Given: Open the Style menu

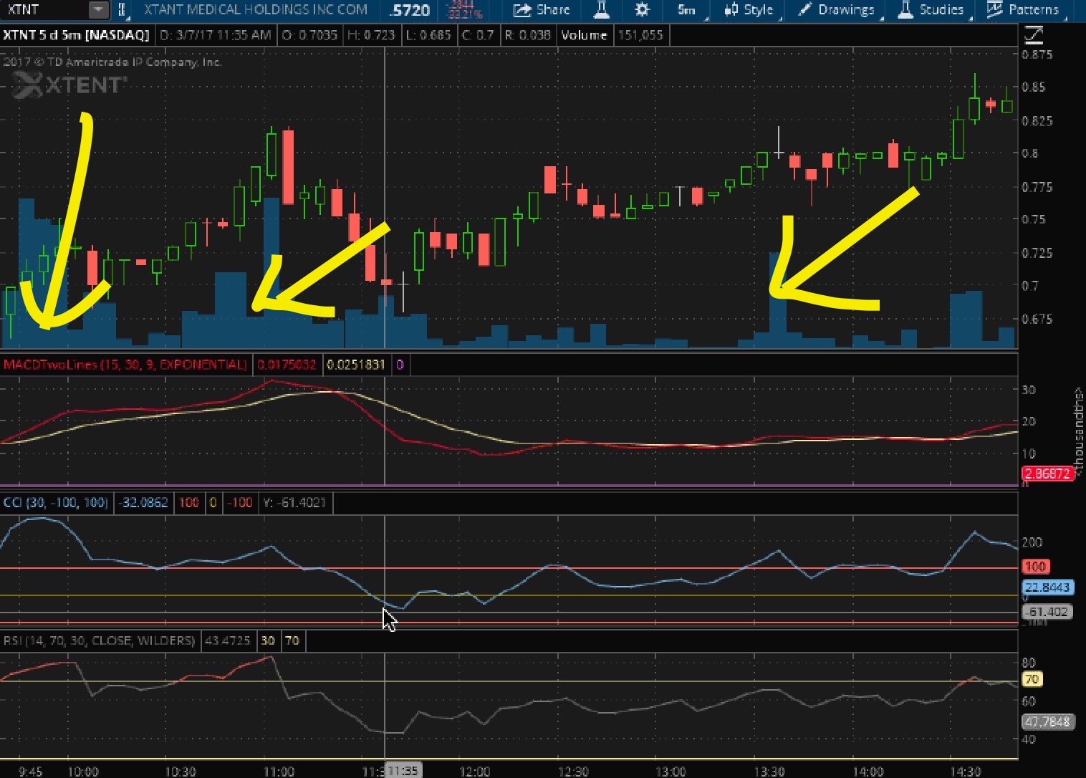Looking at the screenshot, I should [749, 10].
